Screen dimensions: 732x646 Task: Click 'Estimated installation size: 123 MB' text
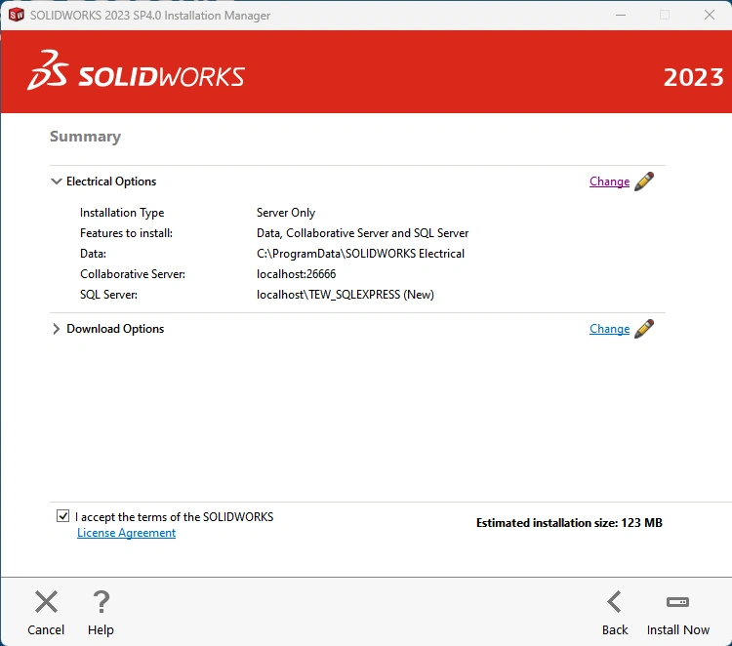click(569, 523)
